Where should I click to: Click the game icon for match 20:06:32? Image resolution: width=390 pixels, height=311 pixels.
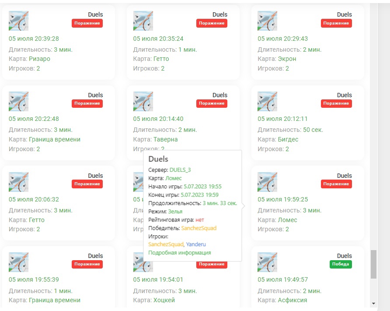18,182
